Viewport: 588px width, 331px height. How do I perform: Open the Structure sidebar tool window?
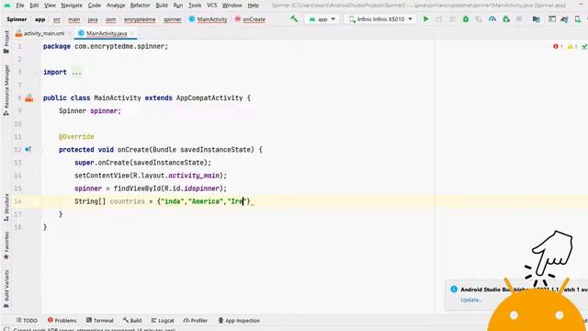tap(6, 207)
